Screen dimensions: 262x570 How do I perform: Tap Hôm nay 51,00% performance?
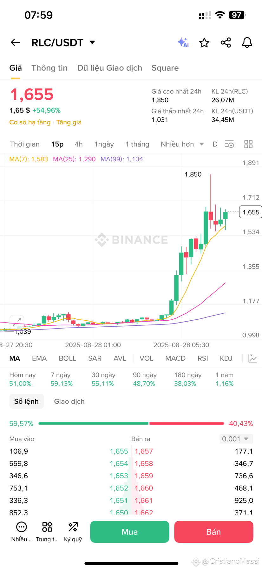(23, 379)
